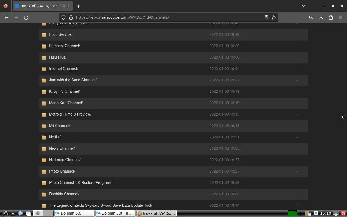Open Rabbids Channel/ folder link
347x217 pixels.
pos(64,194)
